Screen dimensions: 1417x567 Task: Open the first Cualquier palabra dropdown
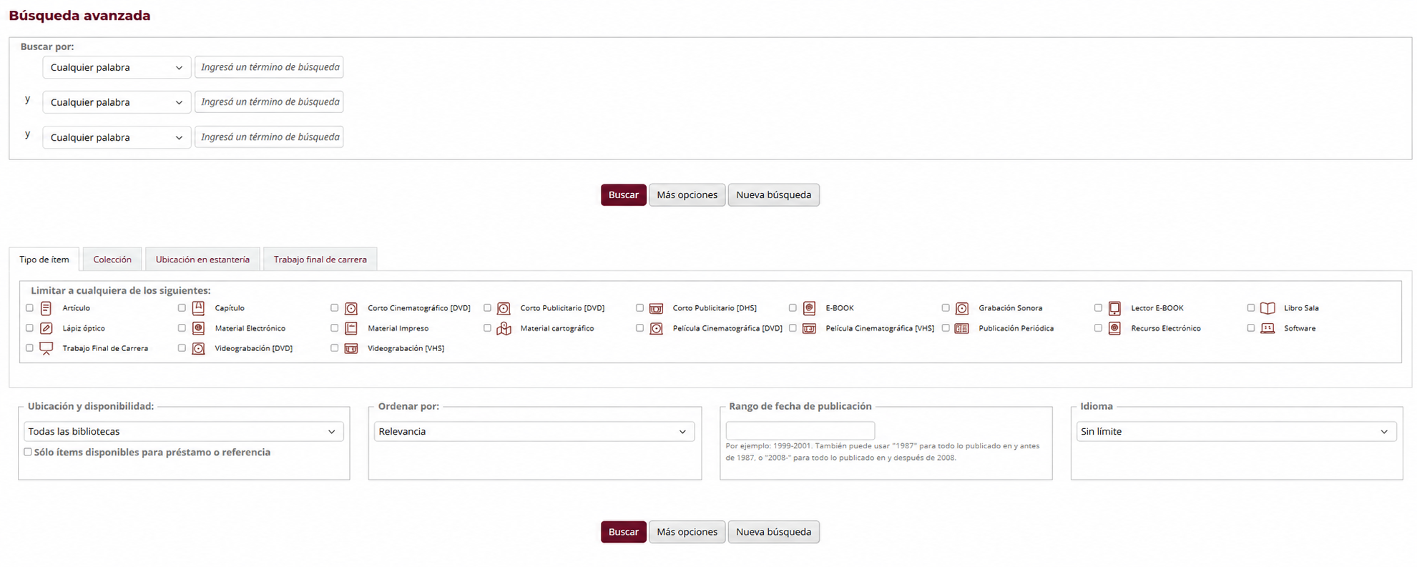[x=117, y=67]
